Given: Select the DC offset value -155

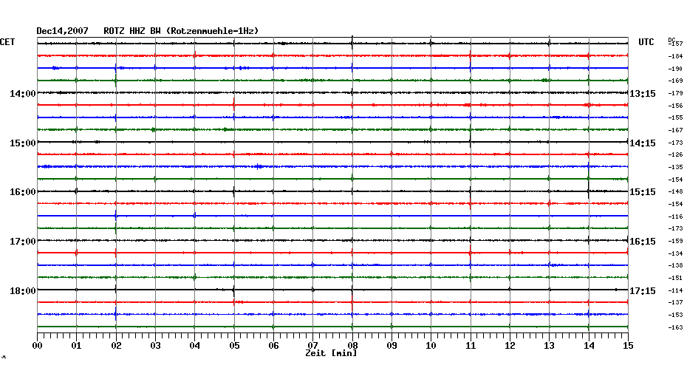Looking at the screenshot, I should coord(676,118).
